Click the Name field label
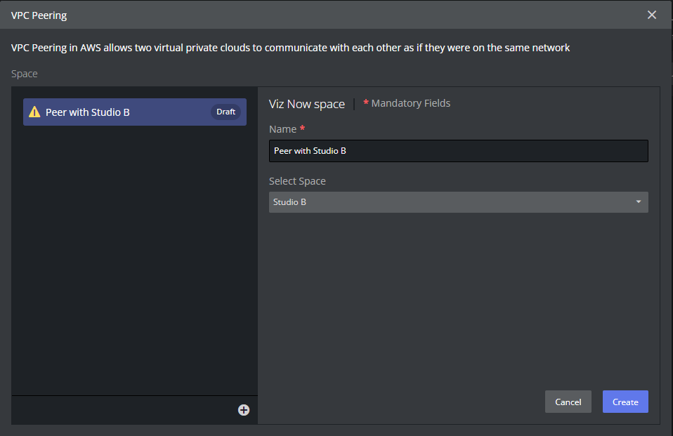This screenshot has width=673, height=436. tap(282, 129)
